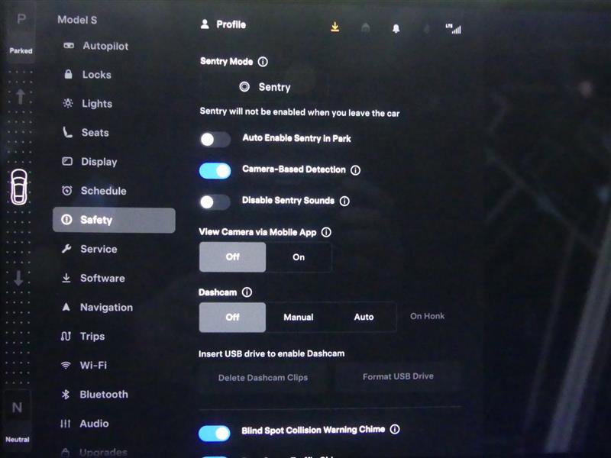The width and height of the screenshot is (611, 458).
Task: Toggle Disable Sentry Sounds on
Action: click(x=215, y=202)
